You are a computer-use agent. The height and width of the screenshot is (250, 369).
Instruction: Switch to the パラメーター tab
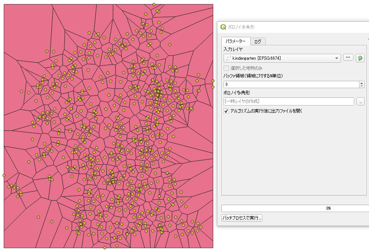(x=235, y=41)
